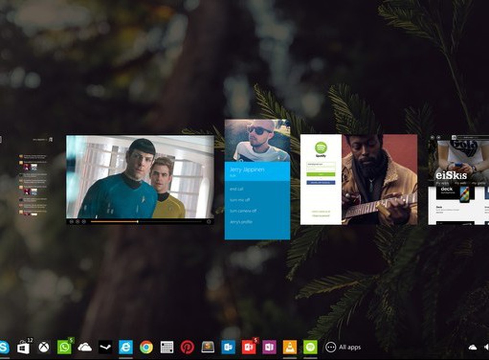Open WhatsApp with 5 notifications

(x=64, y=347)
